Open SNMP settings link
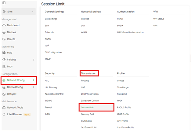 tap(48, 59)
